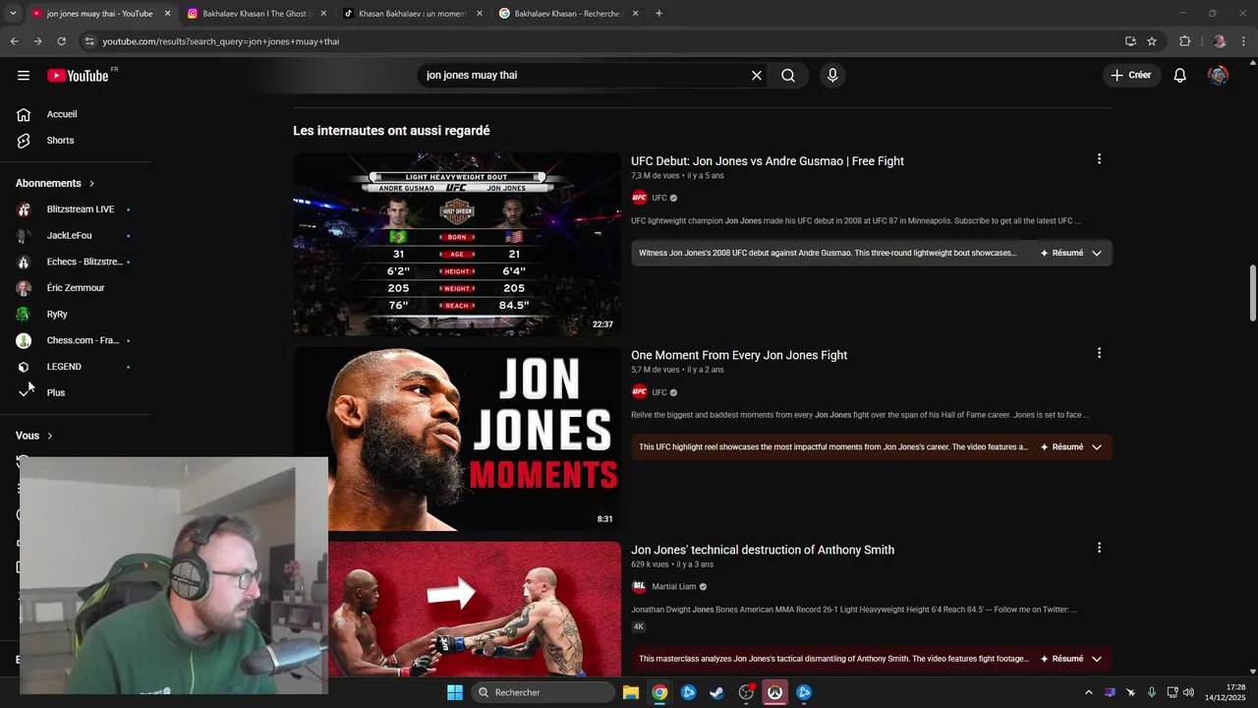The height and width of the screenshot is (708, 1258).
Task: Switch to the Bakhalaev Khasan Instagram tab
Action: point(256,14)
